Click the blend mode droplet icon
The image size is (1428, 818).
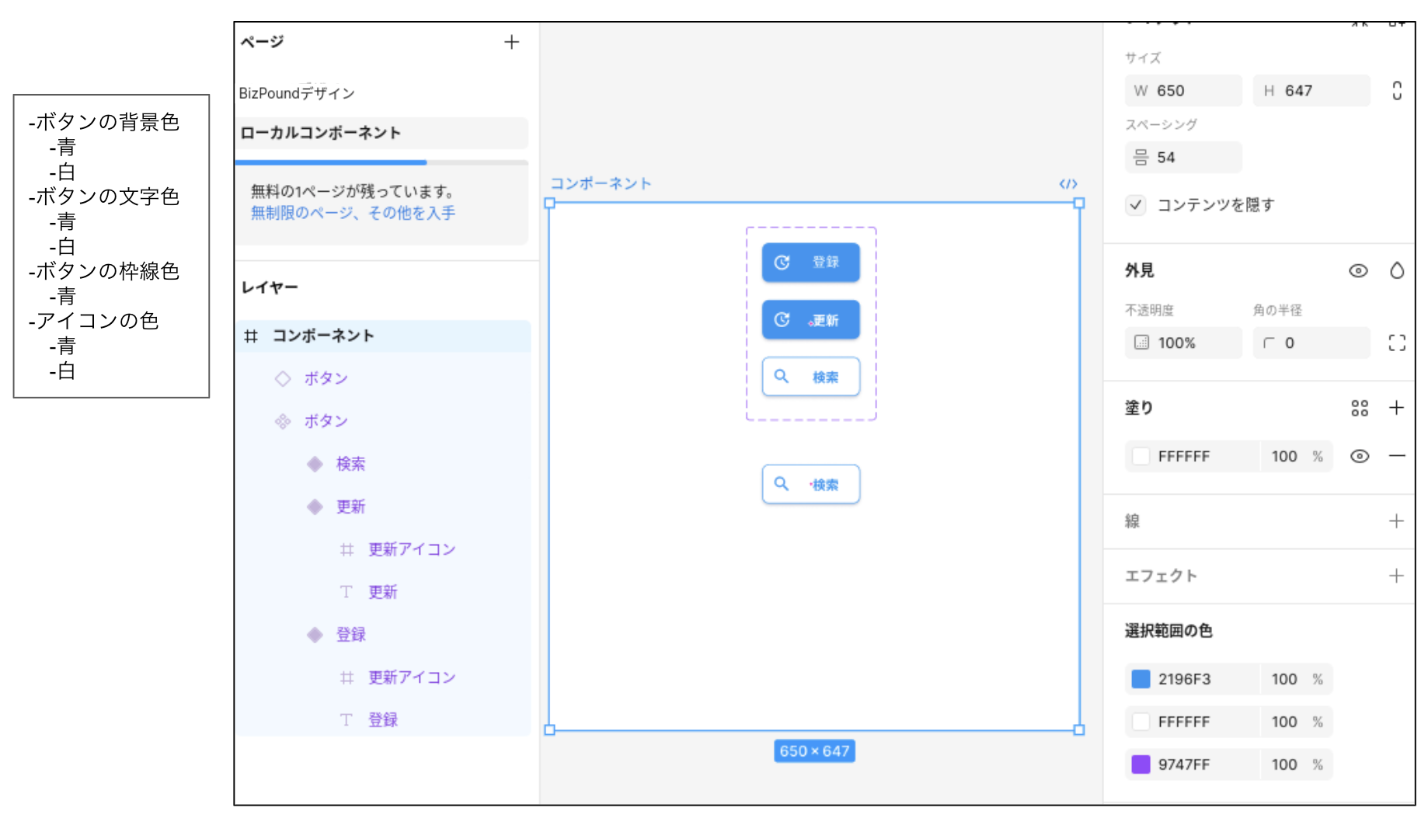tap(1397, 270)
